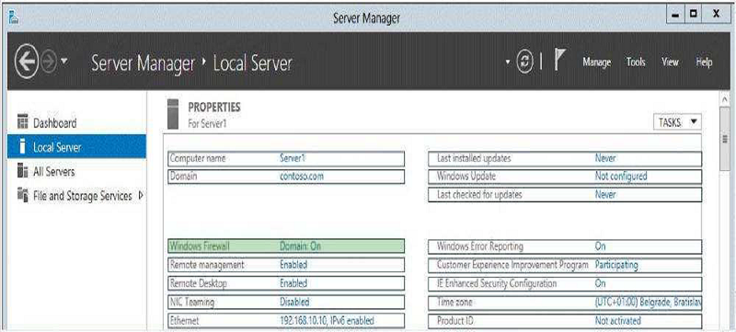Open the TASKS dropdown
The image size is (736, 332).
[677, 122]
